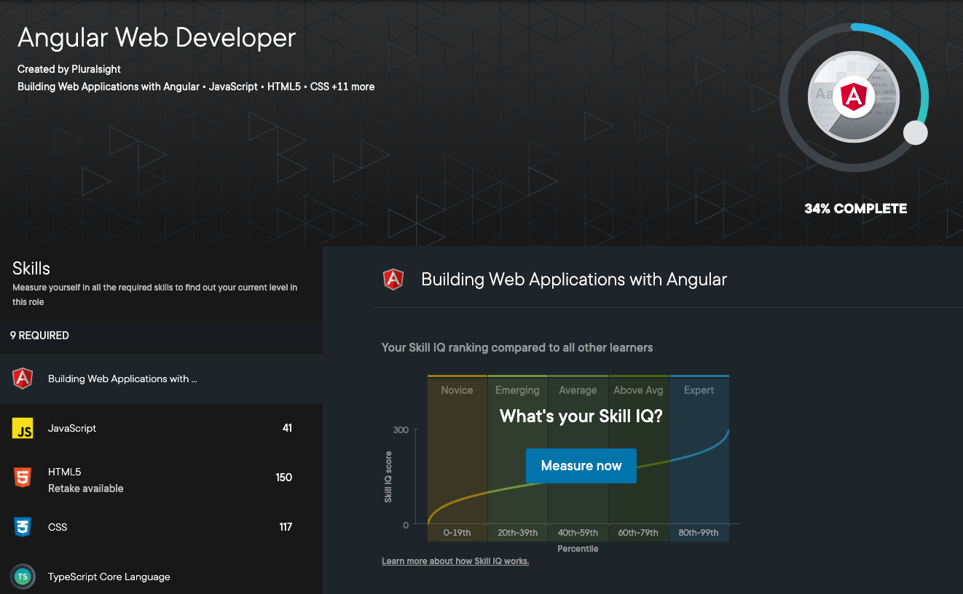Click the 'Angular Web Developer' title
This screenshot has height=594, width=963.
[157, 38]
